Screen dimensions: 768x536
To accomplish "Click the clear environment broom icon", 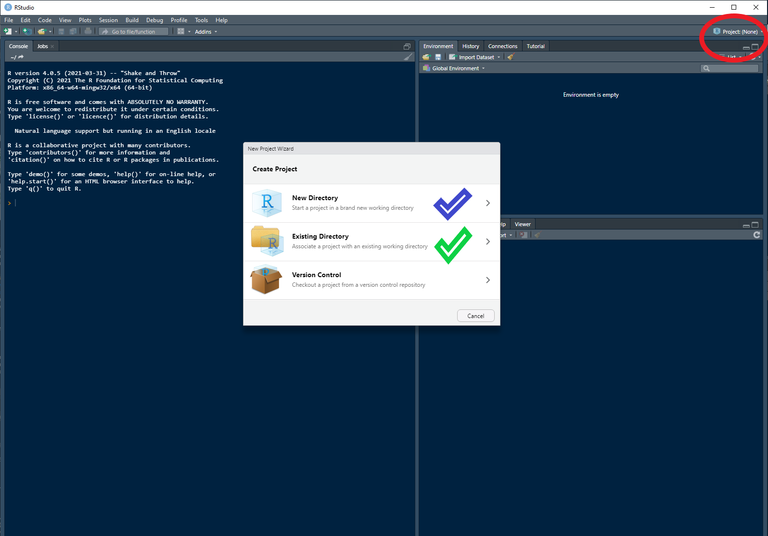I will click(x=511, y=57).
